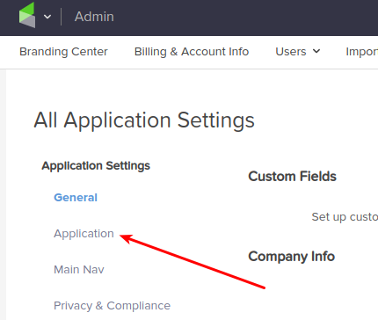Open Privacy & Compliance settings

tap(112, 306)
